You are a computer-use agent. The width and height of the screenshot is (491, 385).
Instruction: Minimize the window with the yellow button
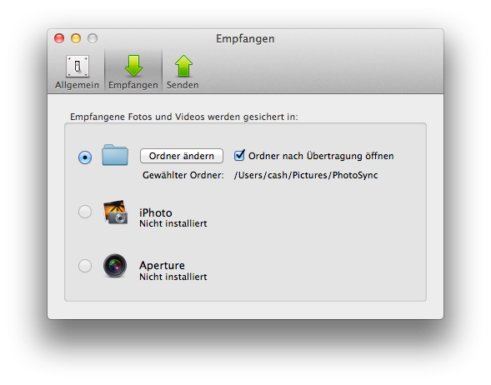point(76,38)
